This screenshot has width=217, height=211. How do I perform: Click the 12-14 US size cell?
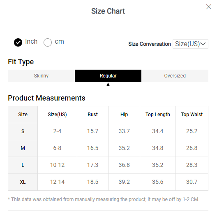[57, 182]
